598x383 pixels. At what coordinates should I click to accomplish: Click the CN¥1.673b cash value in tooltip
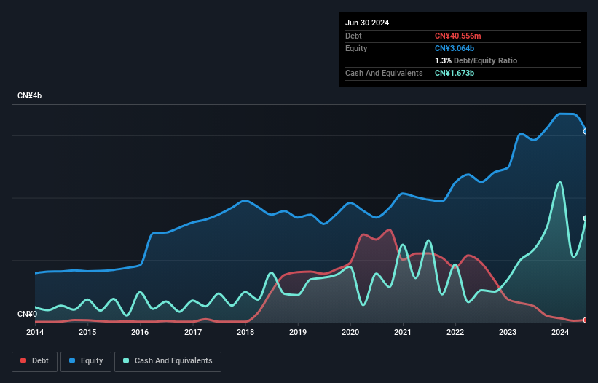click(x=454, y=73)
